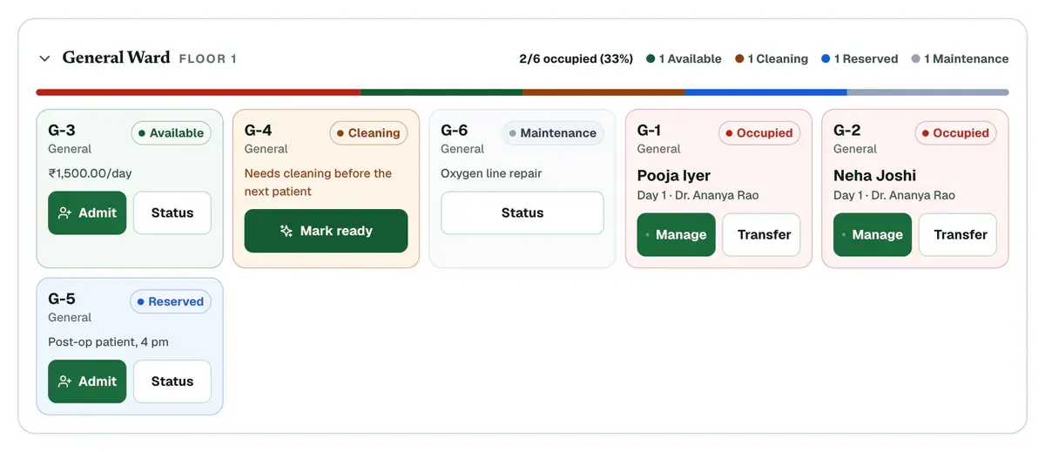1045x452 pixels.
Task: Click the gray maintenance segment of occupancy bar
Action: pos(928,92)
